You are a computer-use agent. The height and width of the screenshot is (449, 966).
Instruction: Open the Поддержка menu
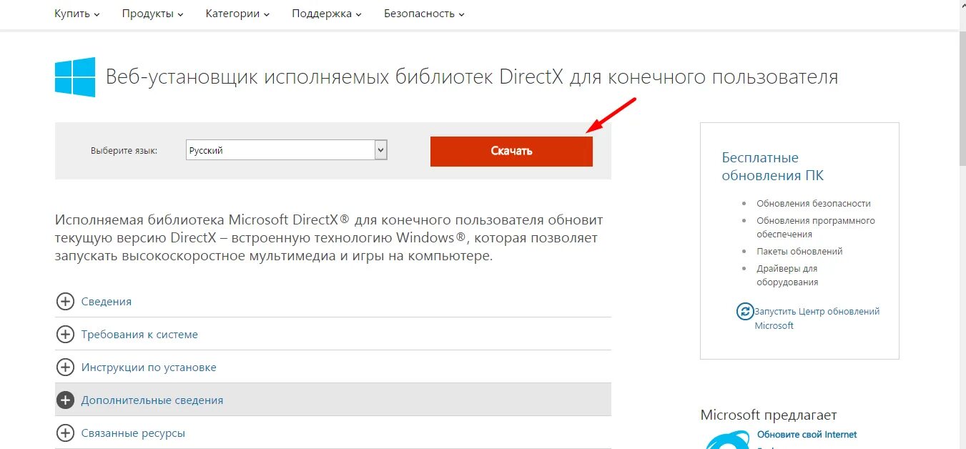tap(327, 14)
